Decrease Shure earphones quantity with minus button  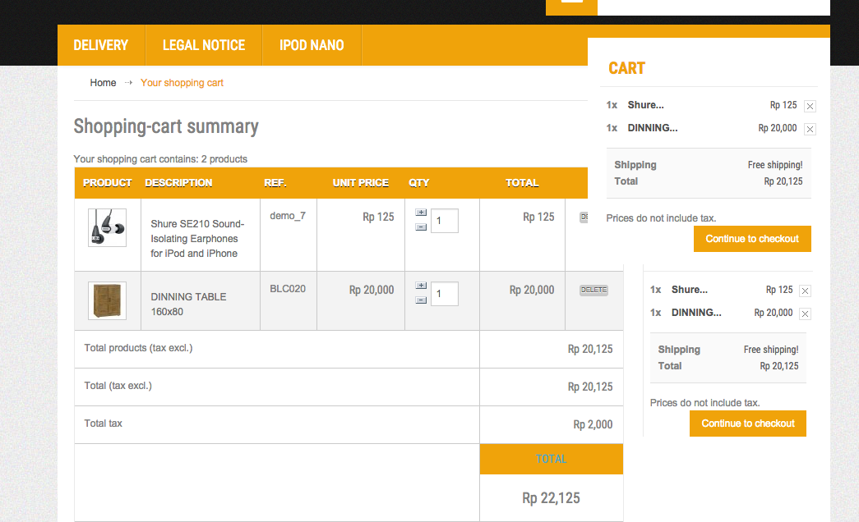(x=421, y=227)
